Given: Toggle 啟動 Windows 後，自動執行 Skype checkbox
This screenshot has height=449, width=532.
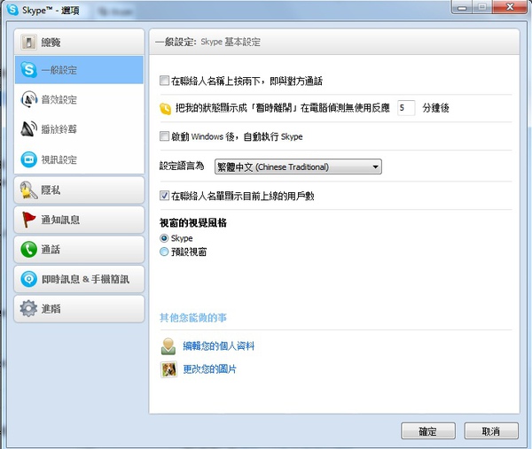Looking at the screenshot, I should (x=164, y=136).
